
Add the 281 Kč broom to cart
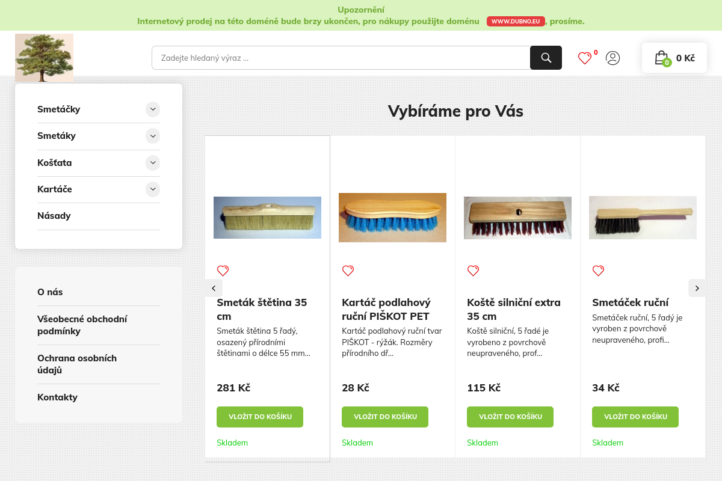(x=260, y=417)
